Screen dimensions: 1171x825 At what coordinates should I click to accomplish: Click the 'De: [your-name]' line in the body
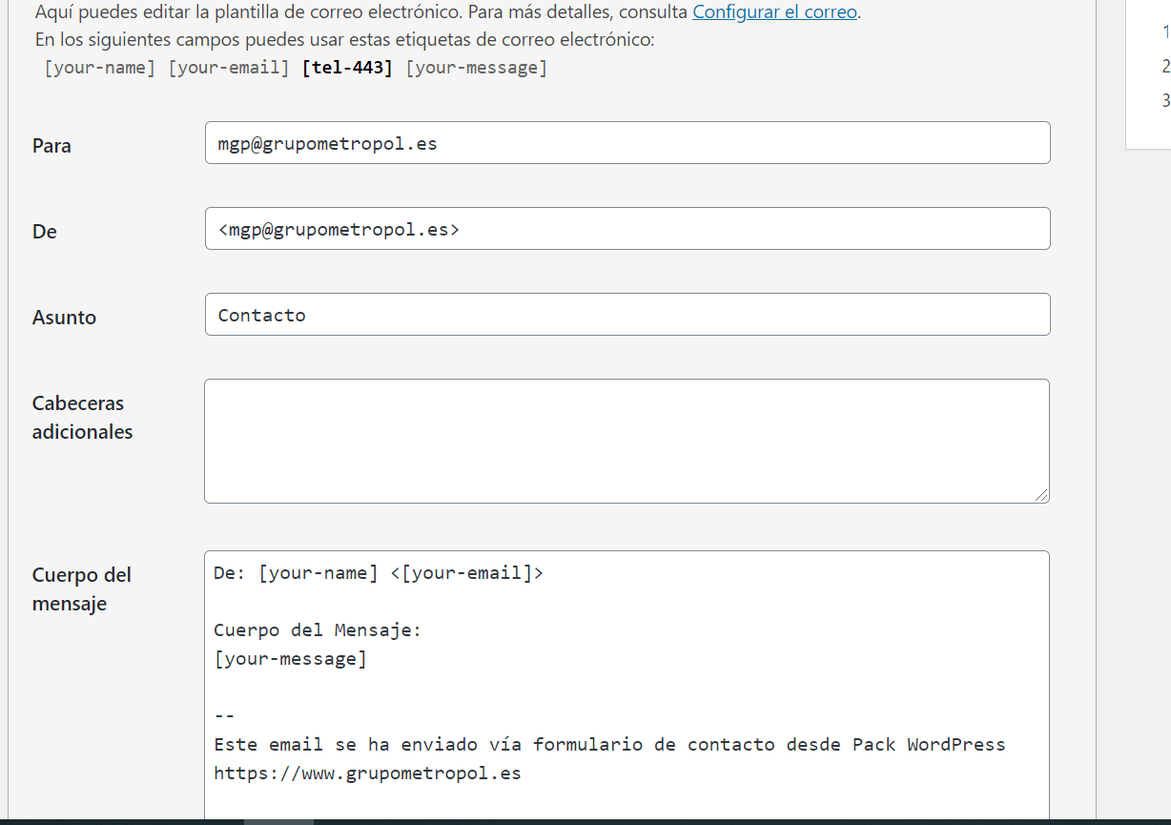coord(379,573)
